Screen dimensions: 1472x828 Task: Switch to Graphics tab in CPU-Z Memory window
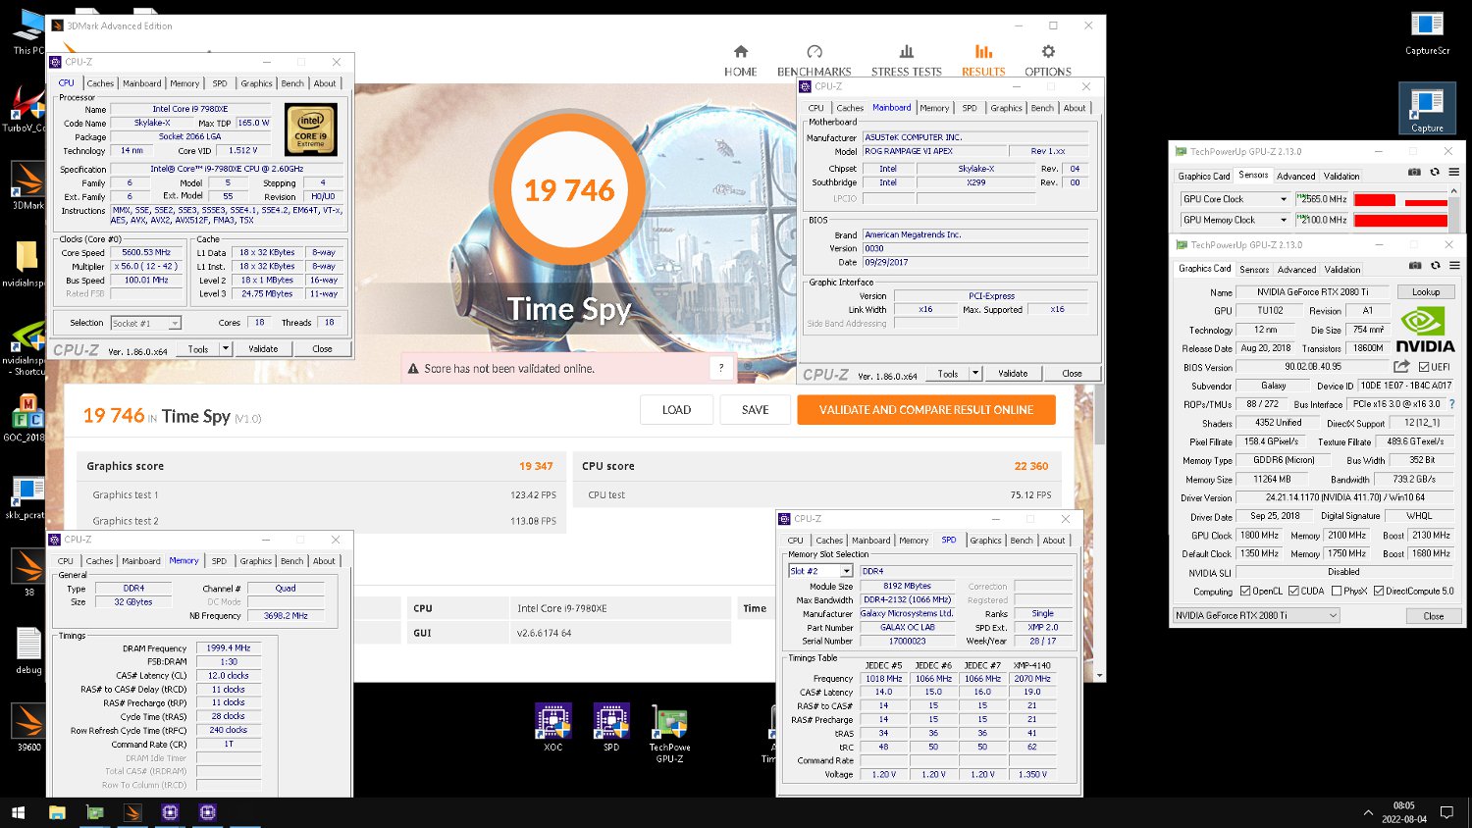coord(255,561)
